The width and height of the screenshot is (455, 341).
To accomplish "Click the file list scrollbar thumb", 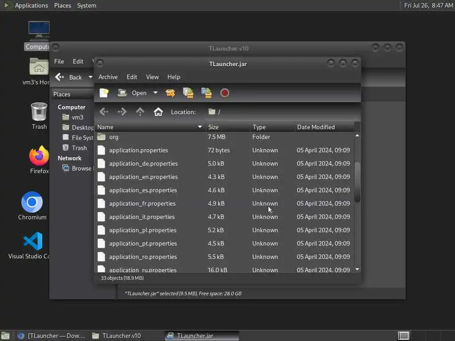I will (x=358, y=182).
